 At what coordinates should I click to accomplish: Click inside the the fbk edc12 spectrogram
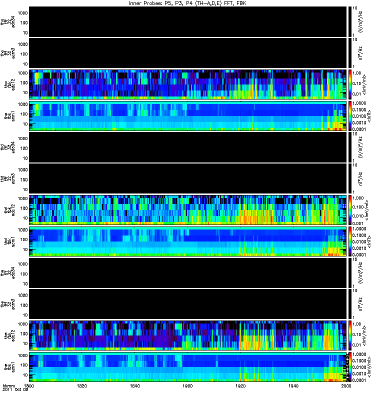pyautogui.click(x=188, y=335)
